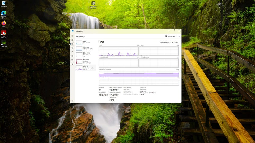This screenshot has width=255, height=143.
Task: Click the three-dot more options button
Action: (x=179, y=36)
